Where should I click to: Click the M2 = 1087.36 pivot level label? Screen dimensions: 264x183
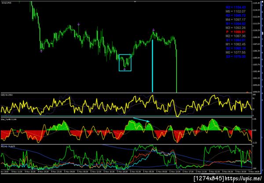[x=235, y=36]
